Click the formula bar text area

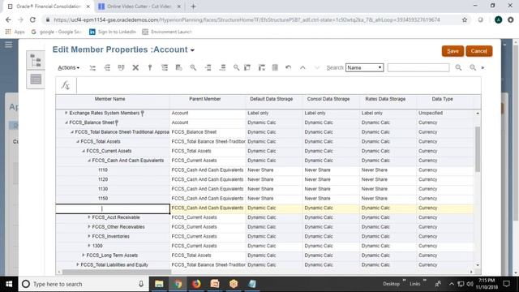tap(279, 85)
